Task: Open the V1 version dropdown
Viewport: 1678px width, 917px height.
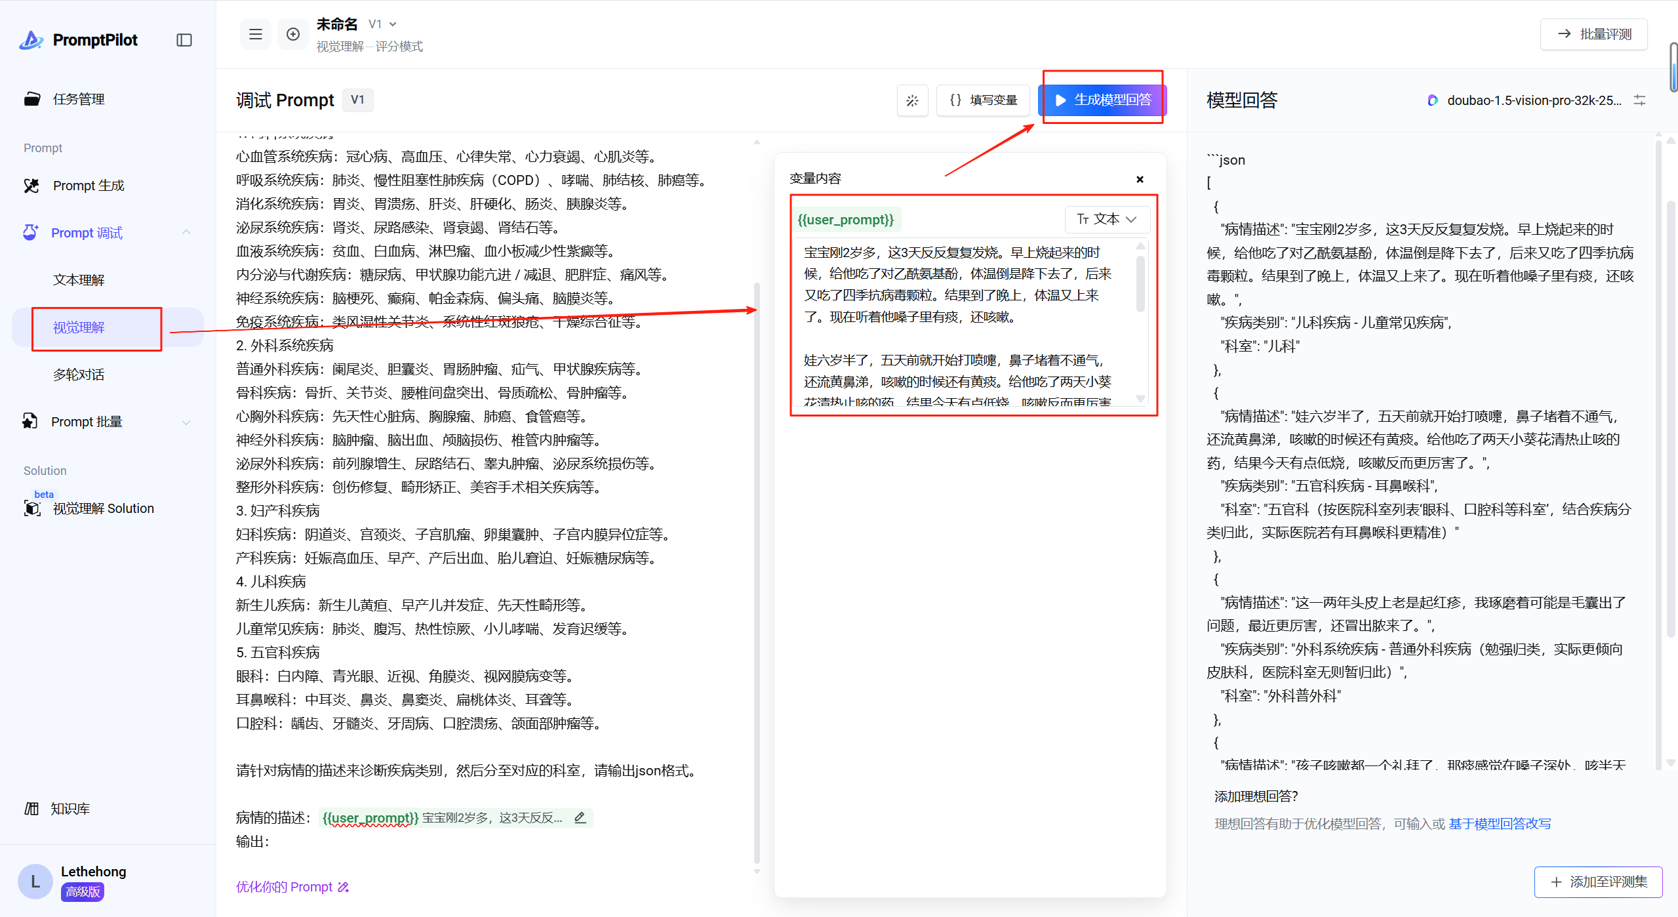Action: click(x=383, y=24)
